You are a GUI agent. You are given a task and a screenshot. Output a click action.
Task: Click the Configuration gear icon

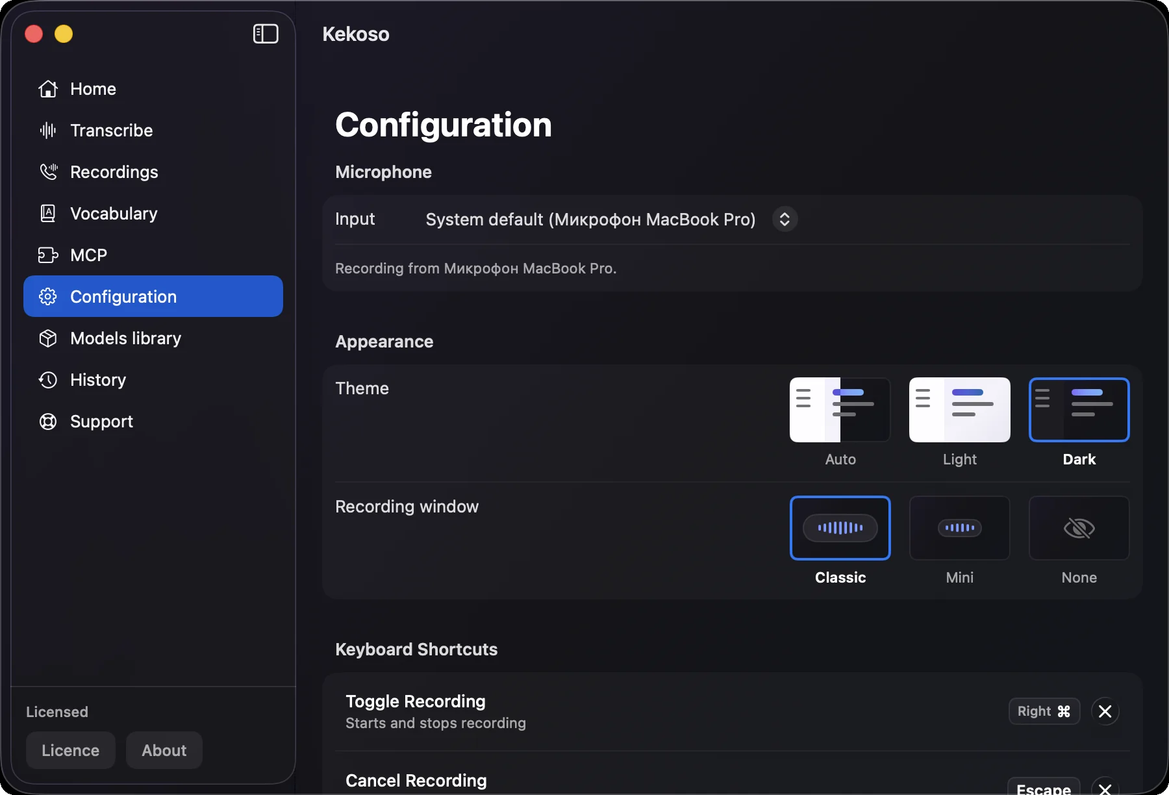48,297
